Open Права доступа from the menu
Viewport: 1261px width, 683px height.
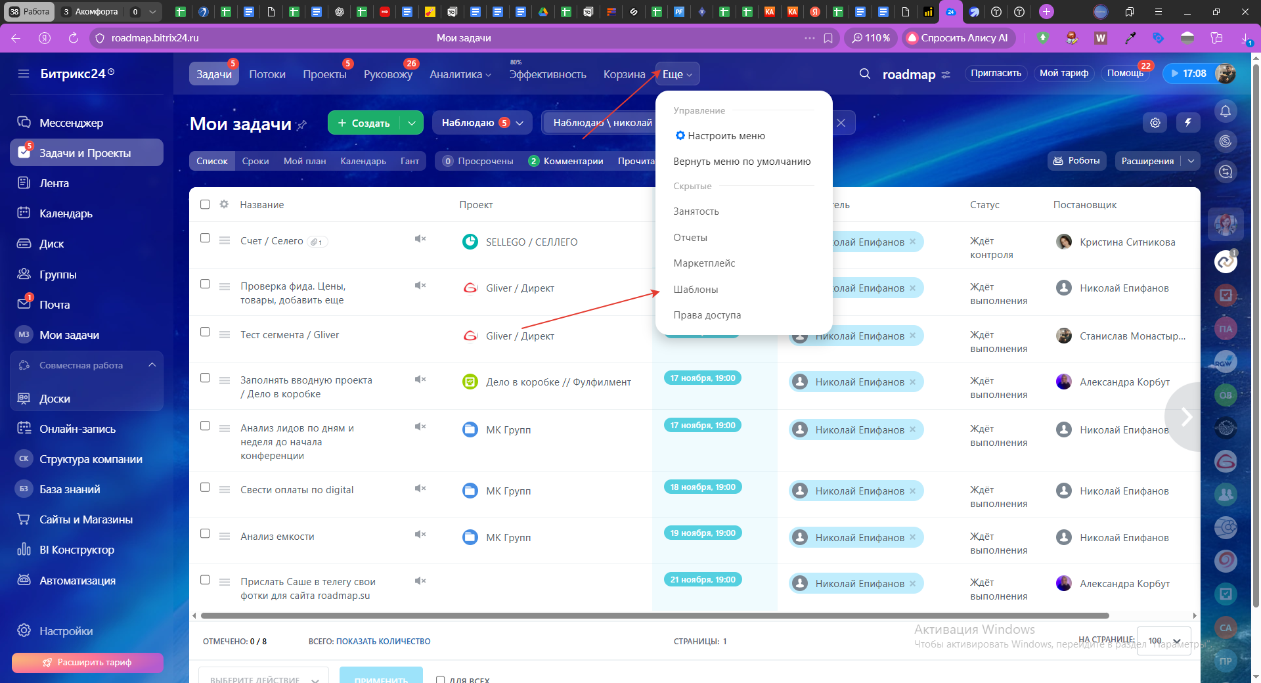pyautogui.click(x=707, y=315)
